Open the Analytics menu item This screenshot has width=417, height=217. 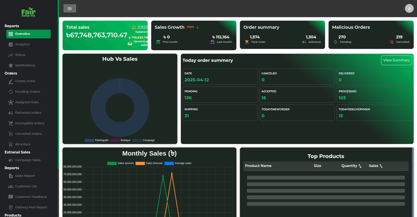pos(29,44)
